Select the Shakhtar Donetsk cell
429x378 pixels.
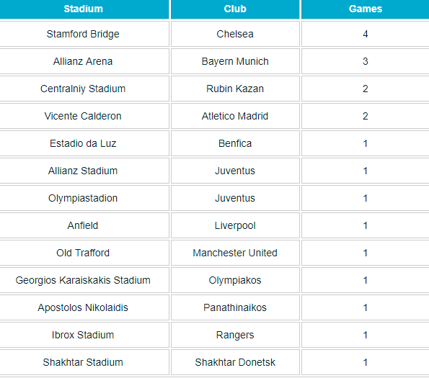click(x=235, y=362)
